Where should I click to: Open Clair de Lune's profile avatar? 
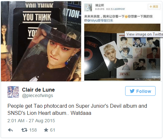point(13,92)
